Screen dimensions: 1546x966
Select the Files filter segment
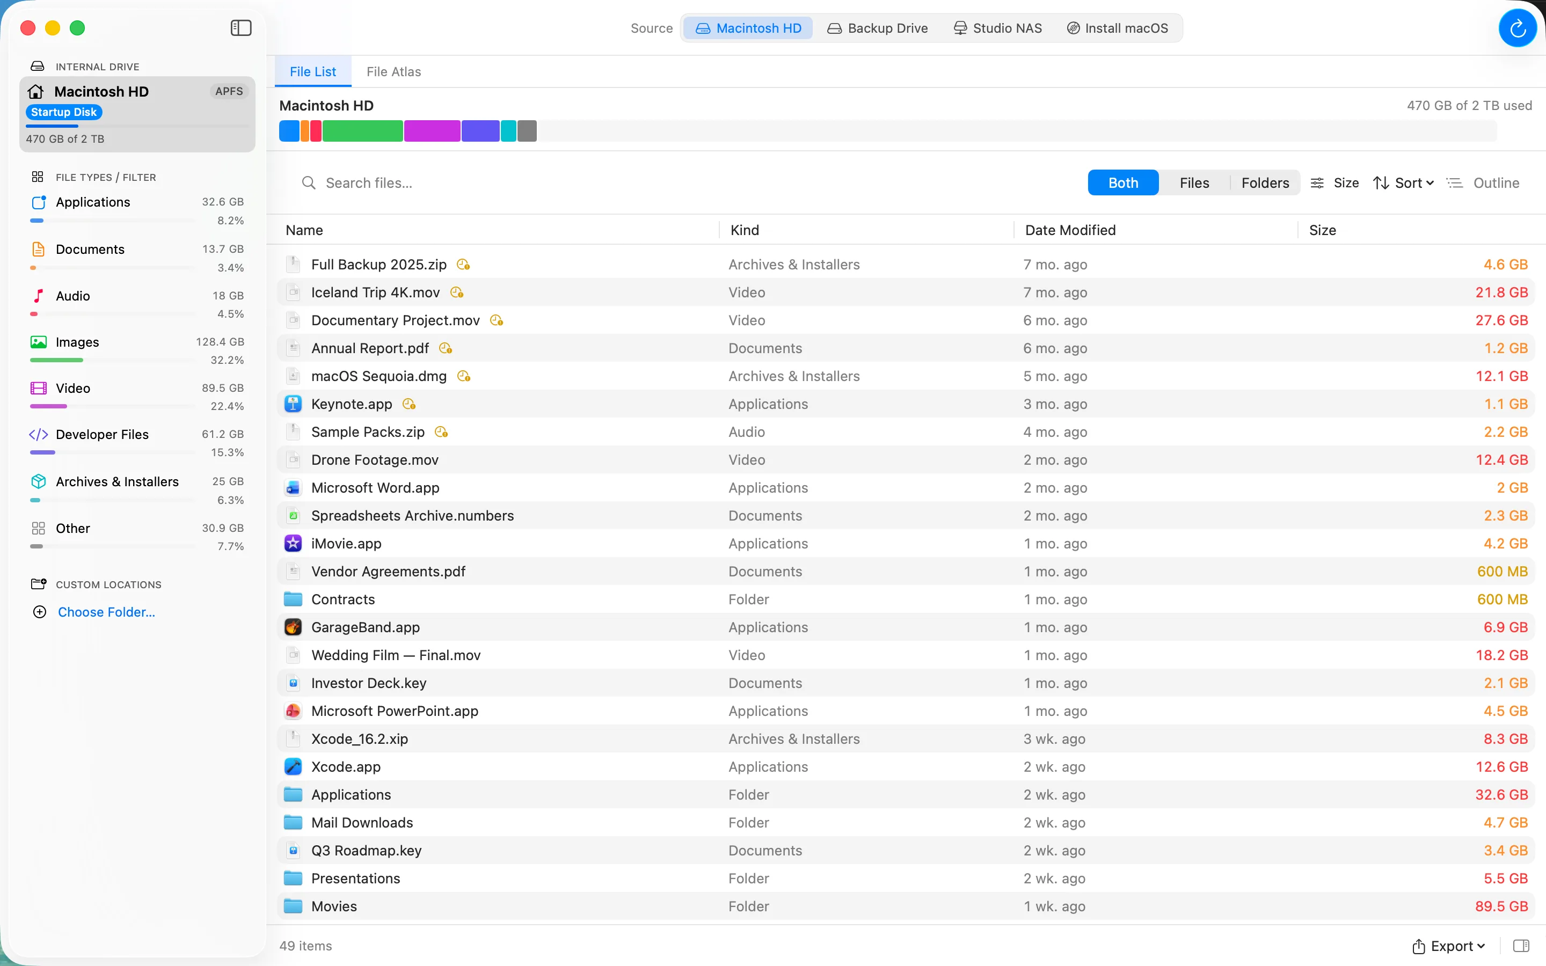click(x=1194, y=182)
